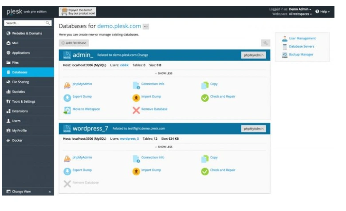Open Mail in the sidebar
The width and height of the screenshot is (346, 211).
[x=28, y=43]
